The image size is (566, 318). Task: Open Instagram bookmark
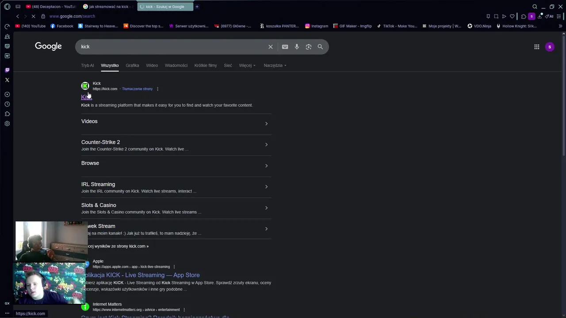tap(317, 26)
